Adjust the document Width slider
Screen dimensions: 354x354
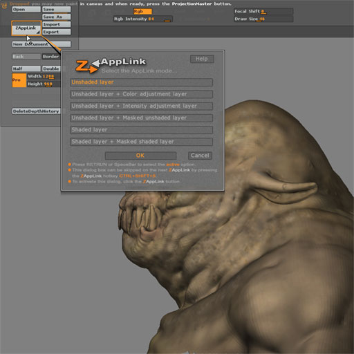[x=44, y=76]
